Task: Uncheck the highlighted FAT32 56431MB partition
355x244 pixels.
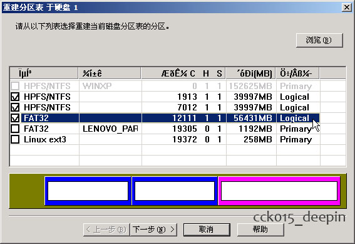Action: coord(15,118)
